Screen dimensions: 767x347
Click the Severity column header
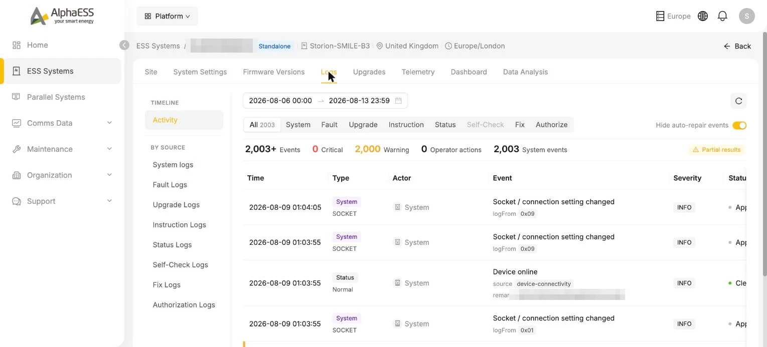pos(687,178)
